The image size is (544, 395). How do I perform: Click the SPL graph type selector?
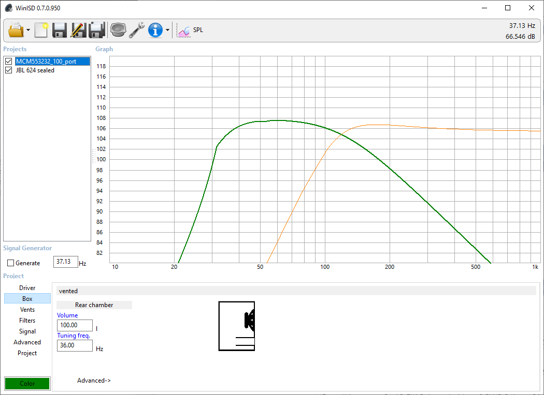(x=190, y=30)
